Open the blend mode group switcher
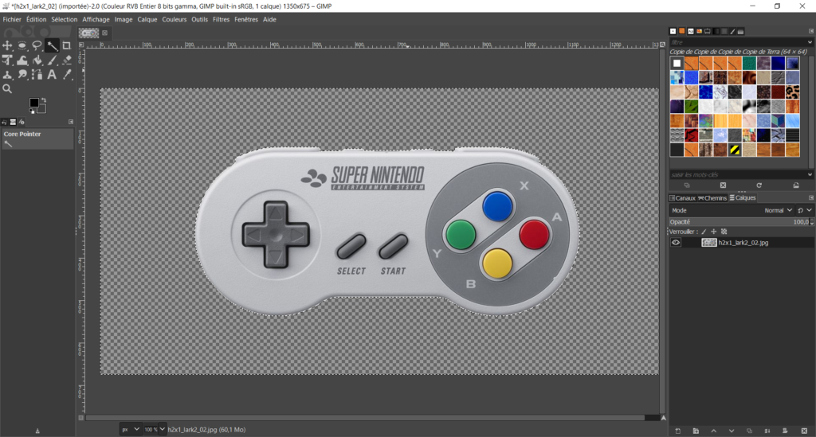 [x=804, y=210]
